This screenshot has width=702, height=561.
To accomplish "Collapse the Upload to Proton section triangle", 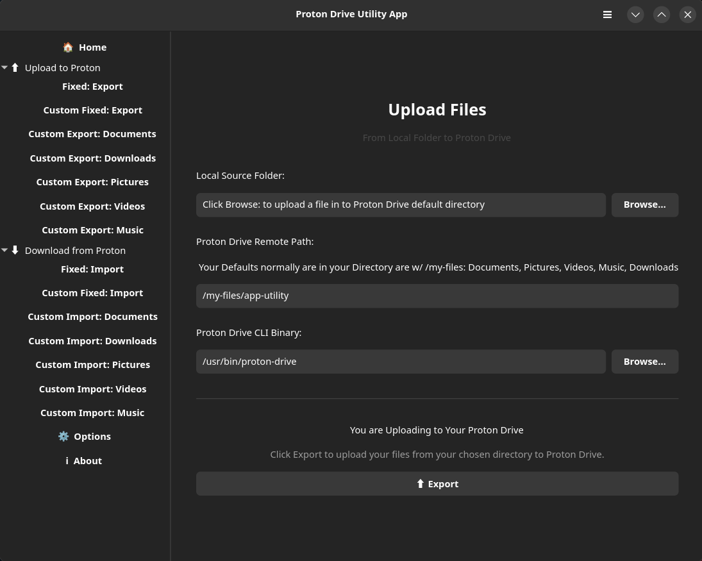I will [4, 67].
